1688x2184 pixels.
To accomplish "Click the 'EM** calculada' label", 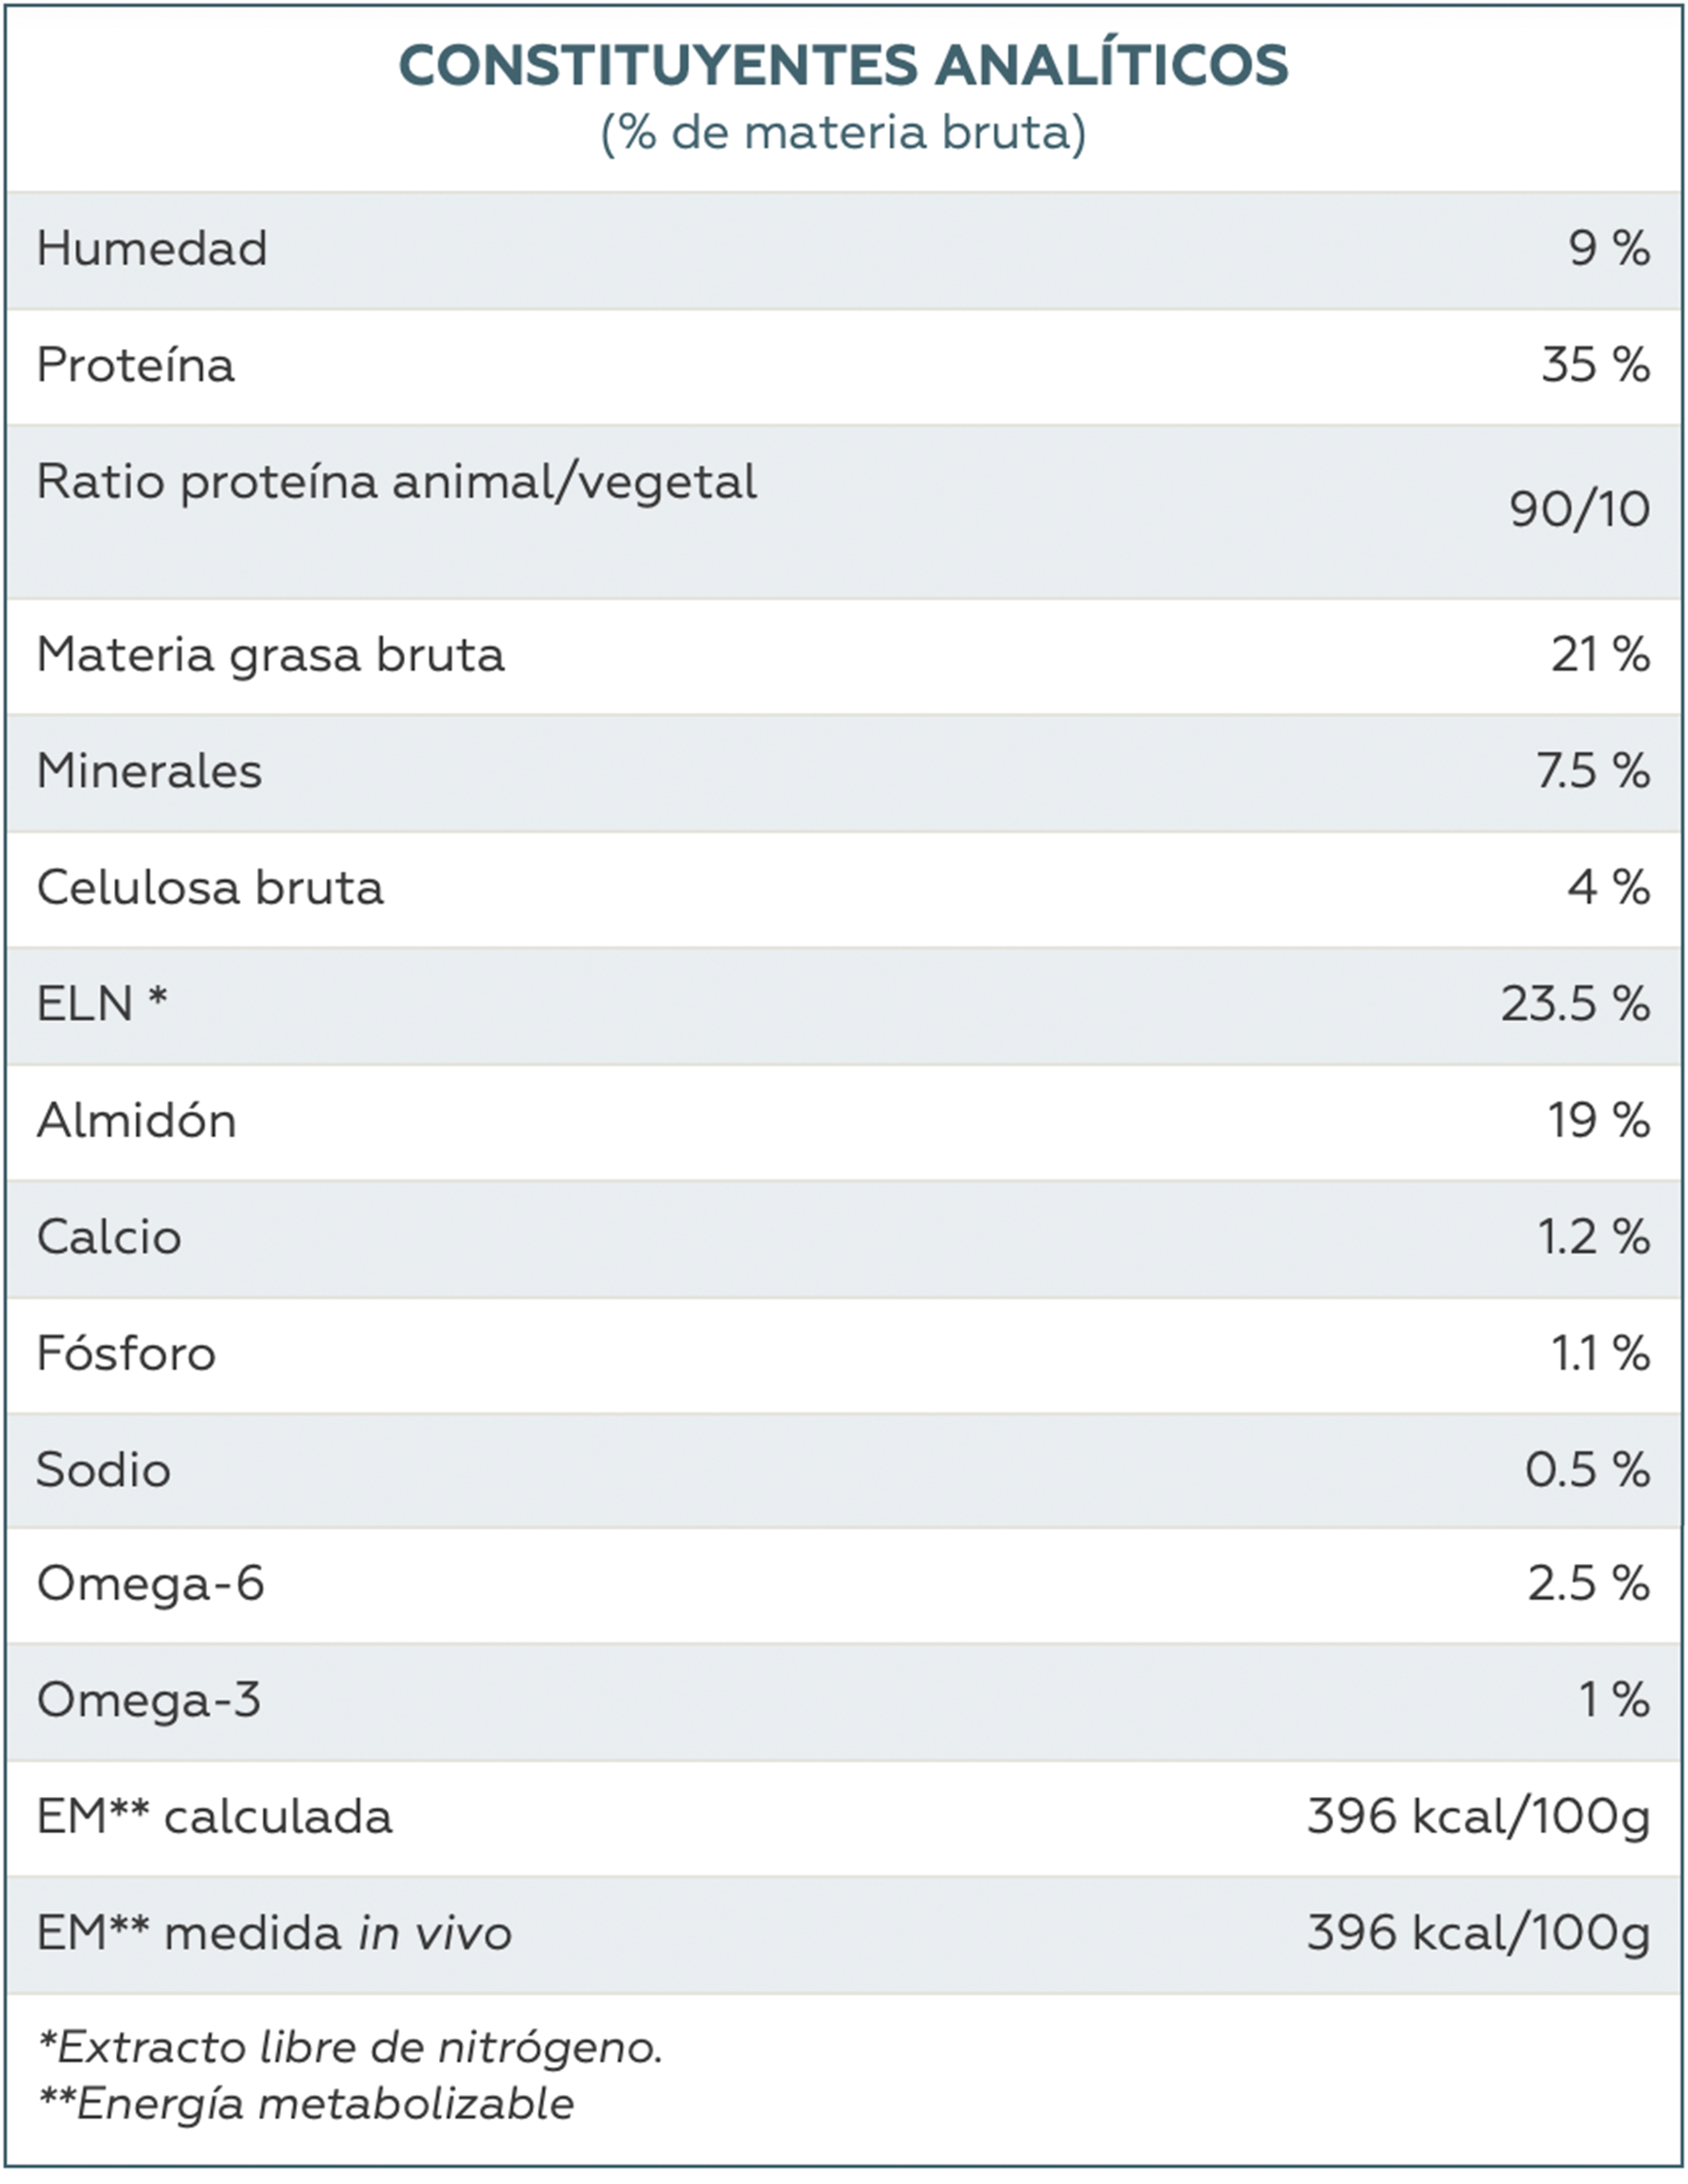I will coord(214,1817).
